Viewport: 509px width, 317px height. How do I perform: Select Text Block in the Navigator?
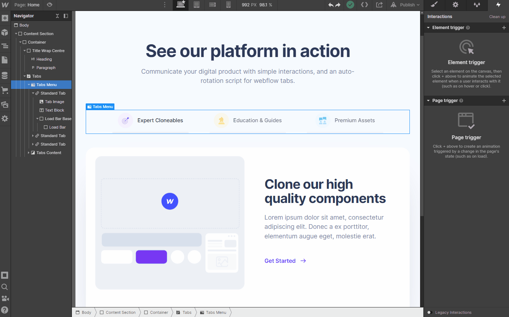[54, 110]
